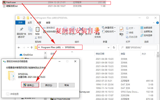Click 全部取消 select none

tap(146, 32)
